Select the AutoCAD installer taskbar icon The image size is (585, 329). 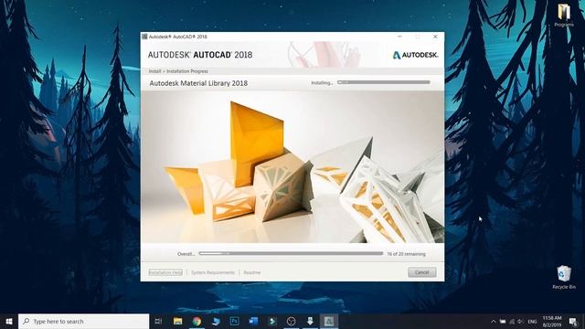coord(329,321)
